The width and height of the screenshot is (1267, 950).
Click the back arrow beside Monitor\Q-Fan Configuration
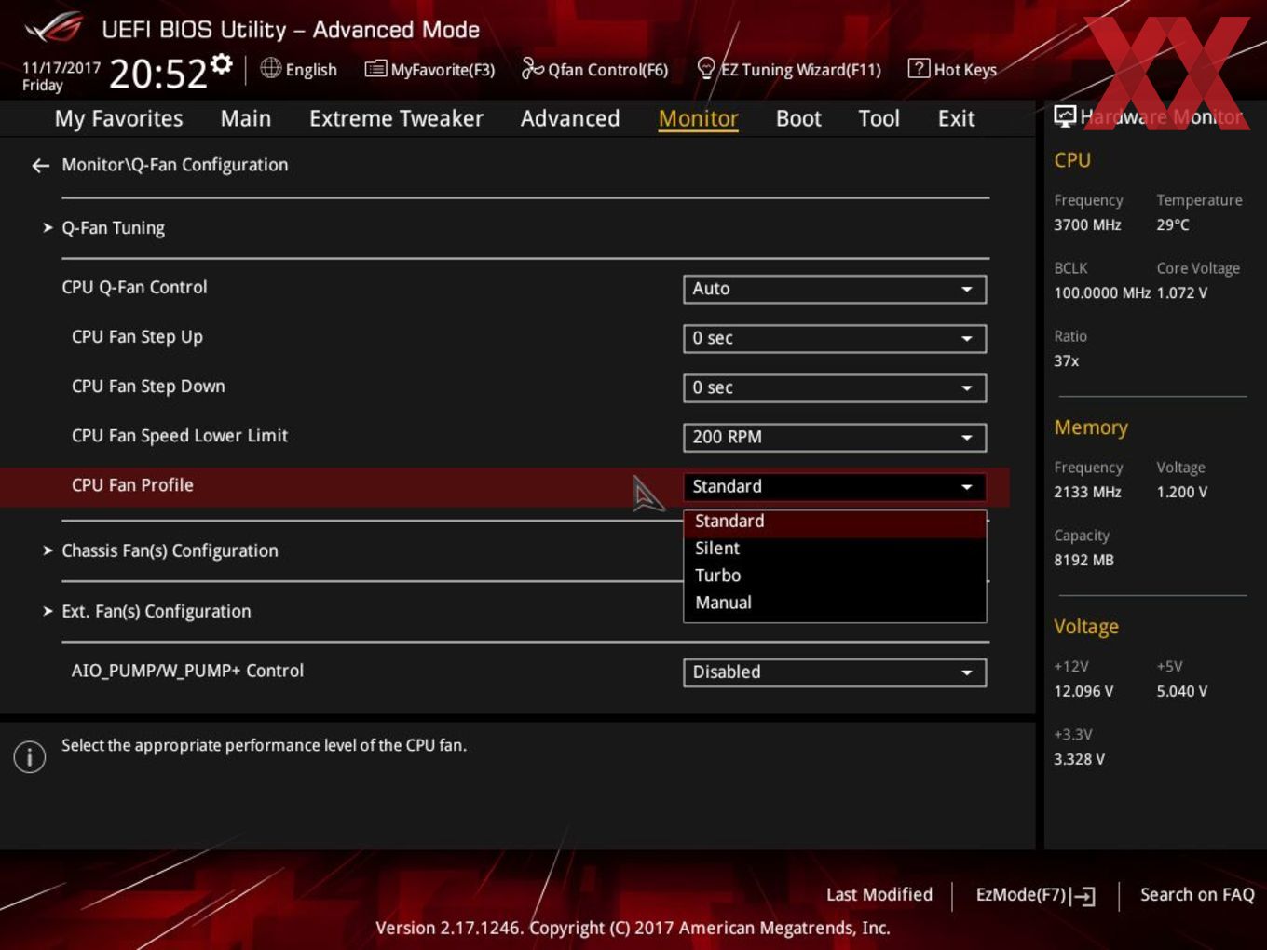(40, 166)
